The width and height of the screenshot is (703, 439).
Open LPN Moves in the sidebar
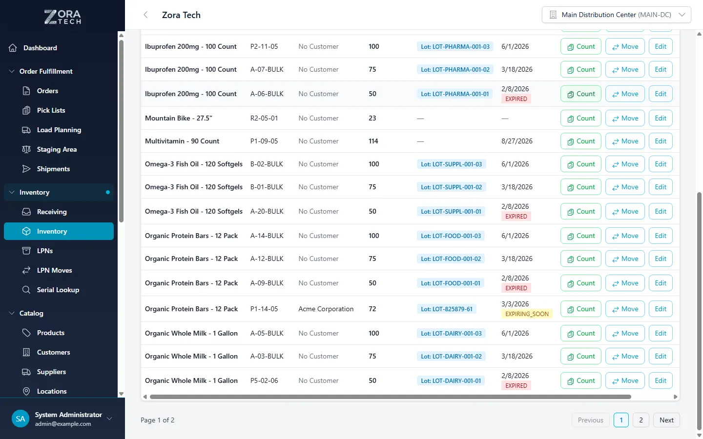pyautogui.click(x=54, y=270)
